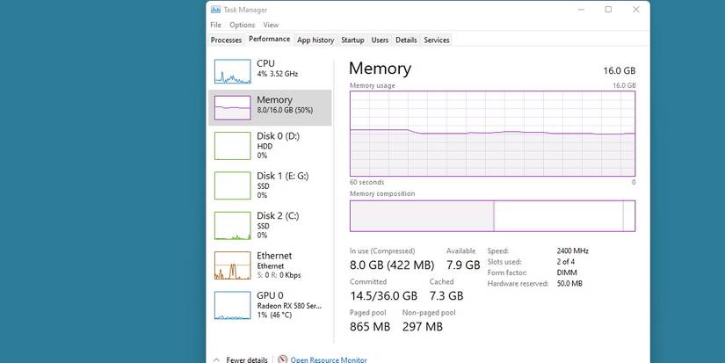Viewport: 725px width, 363px height.
Task: Select Disk 1 (E: G:) graph thumbnail
Action: click(233, 185)
